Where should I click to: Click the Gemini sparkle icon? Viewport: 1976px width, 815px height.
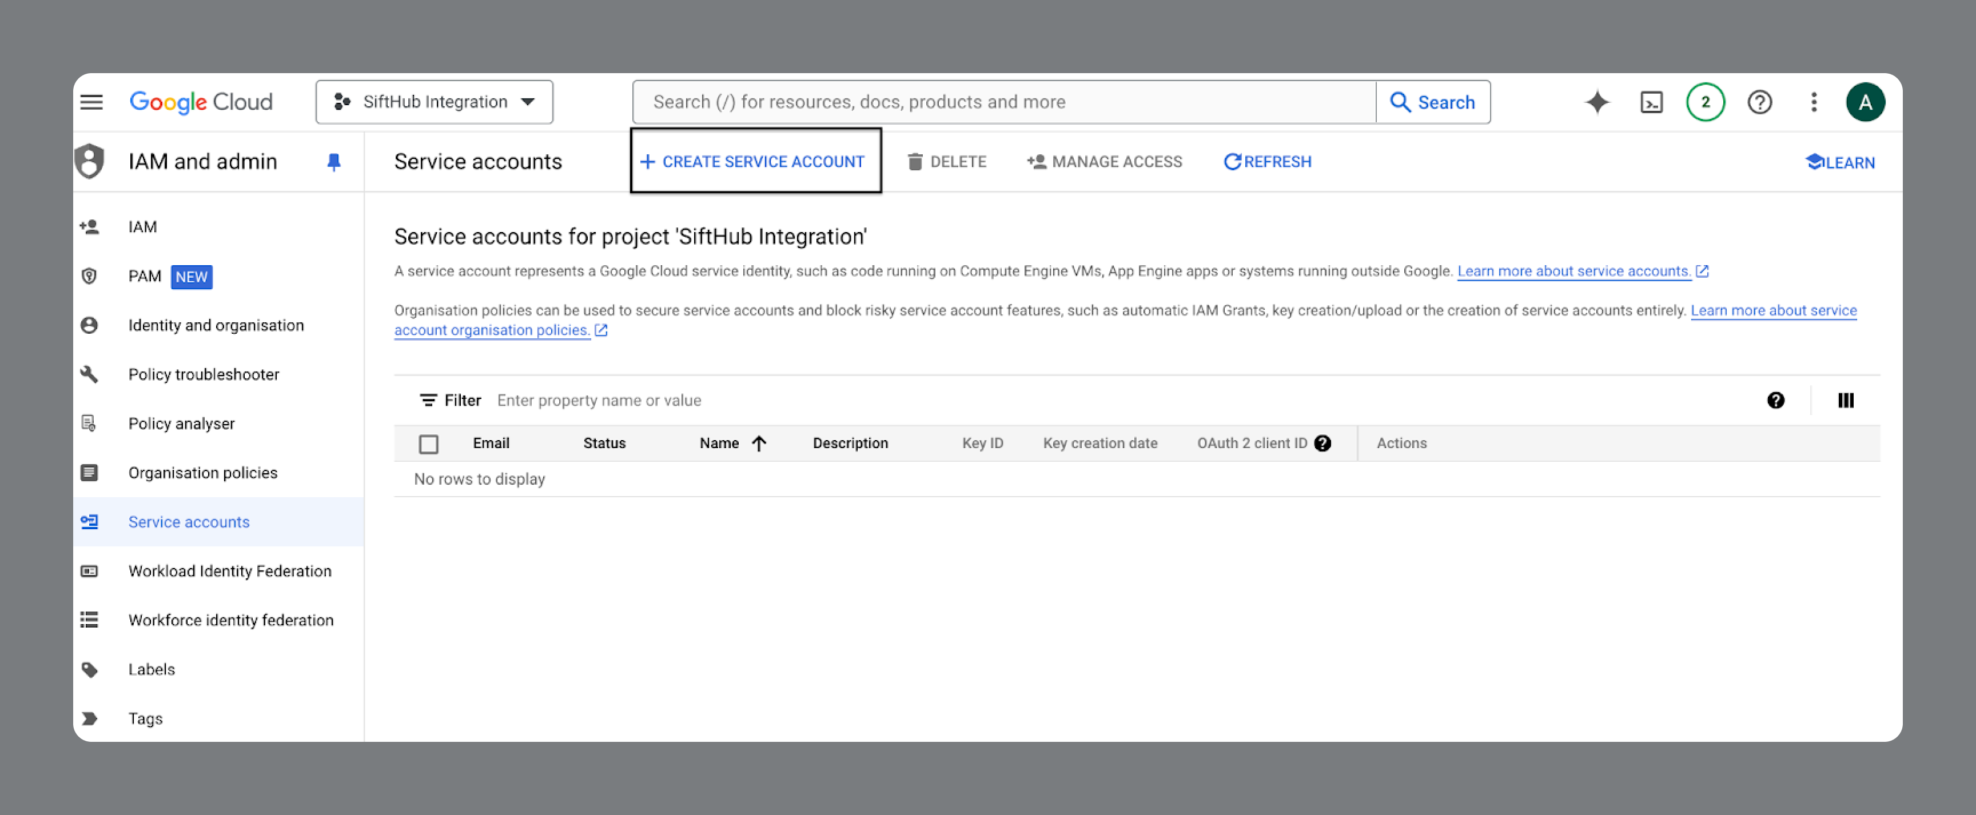[1597, 102]
